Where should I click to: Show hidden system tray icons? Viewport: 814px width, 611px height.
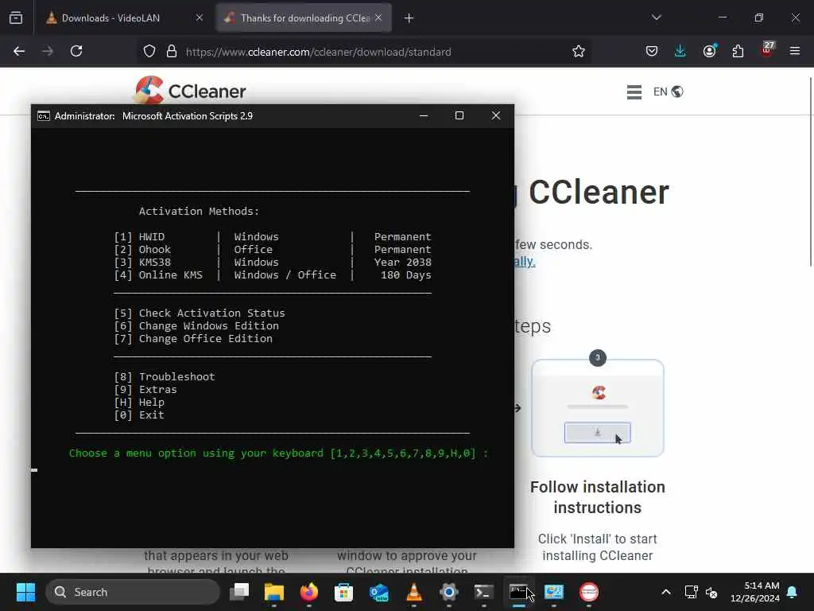coord(666,592)
